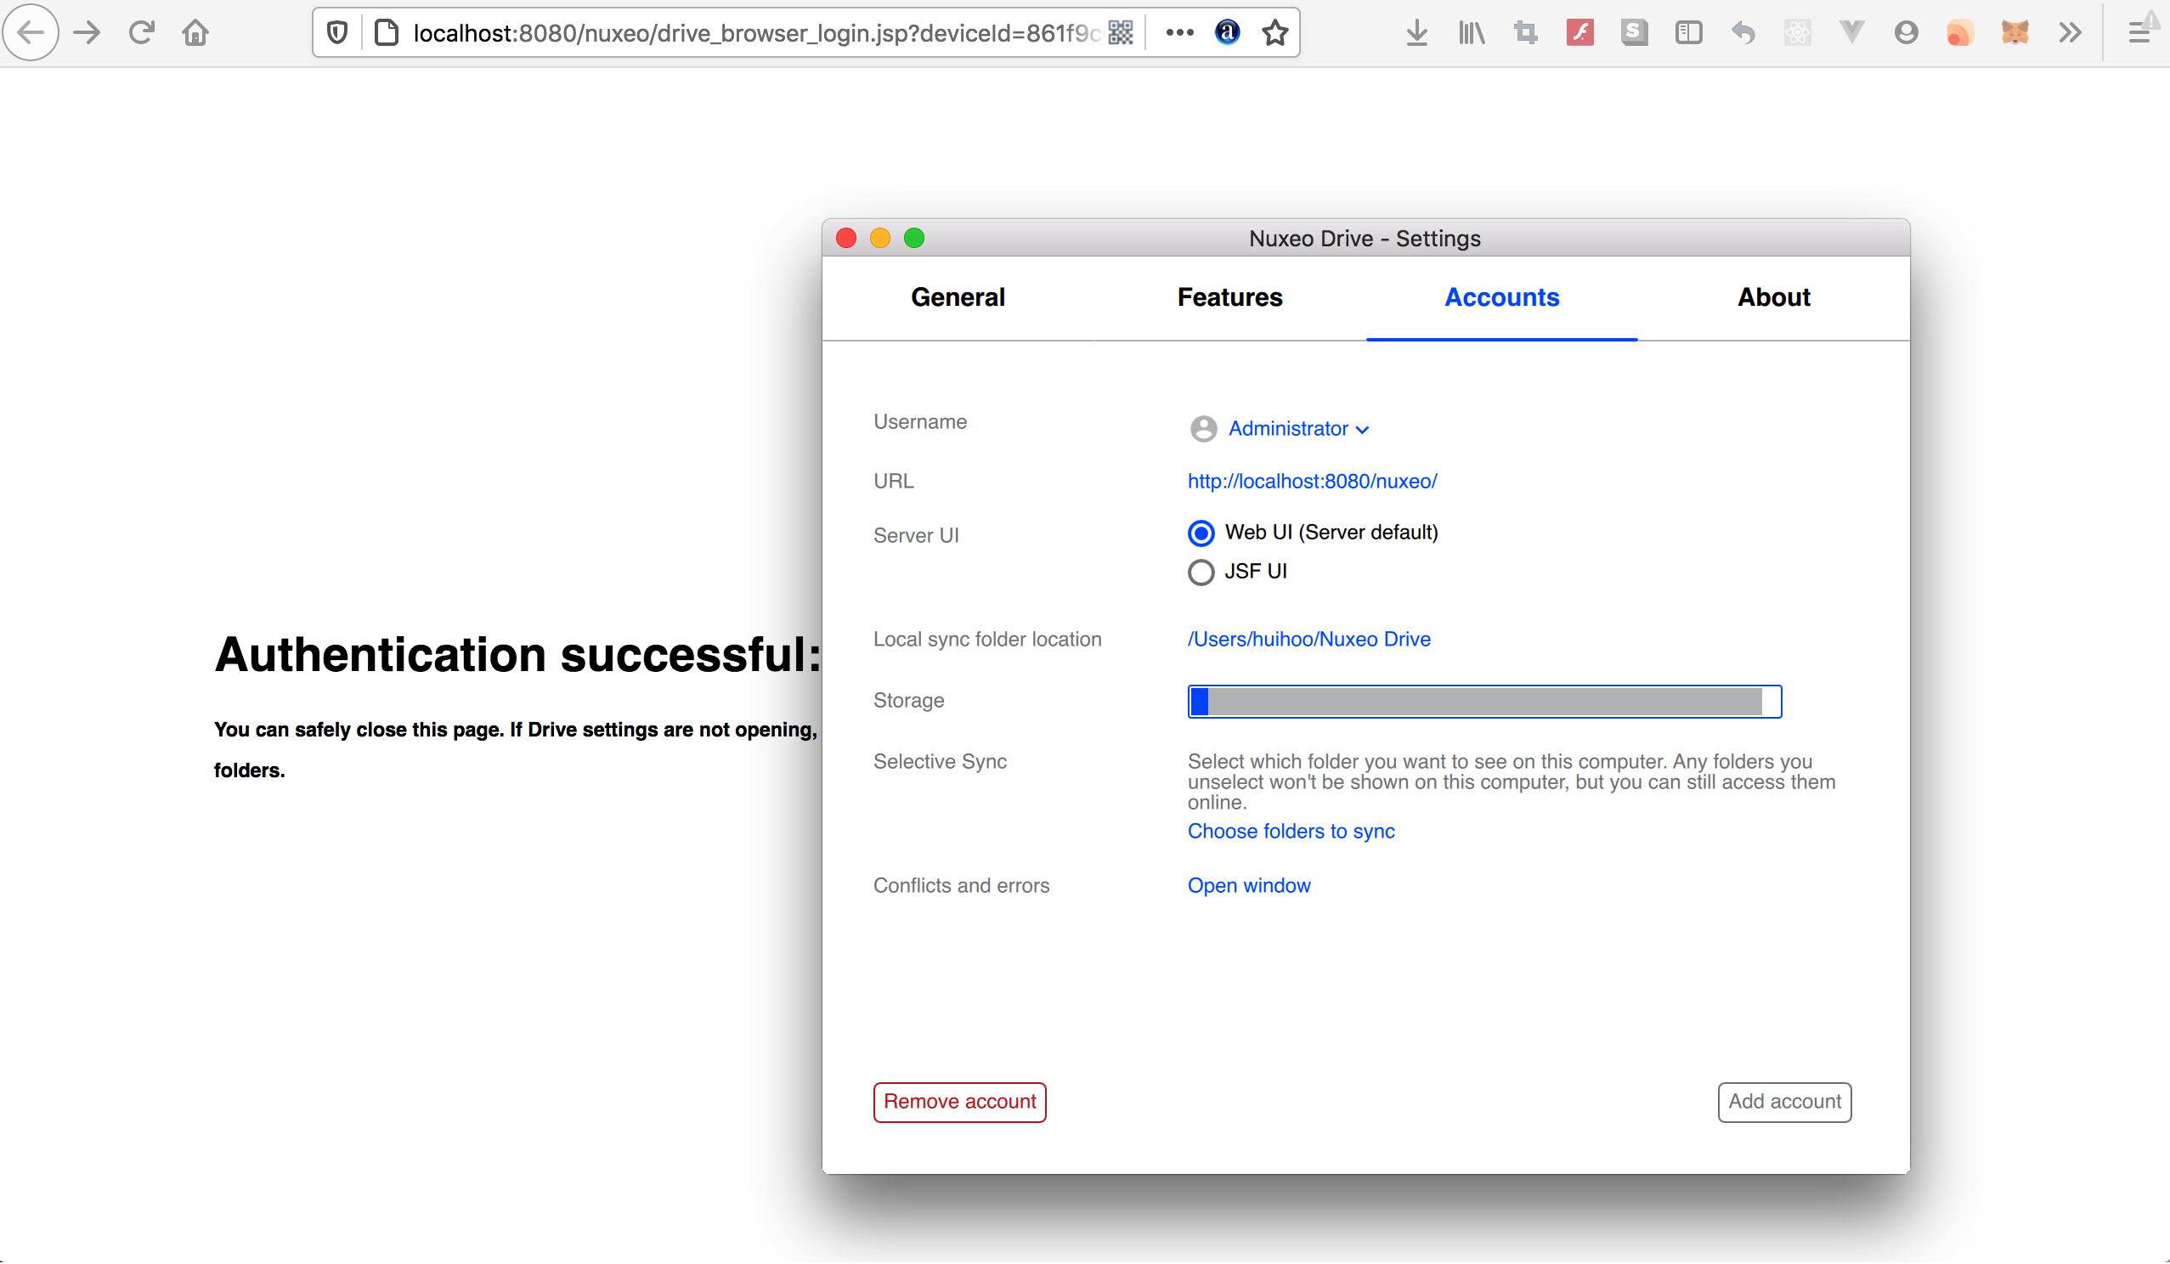Open the library bookshelf icon
2170x1264 pixels.
1472,33
